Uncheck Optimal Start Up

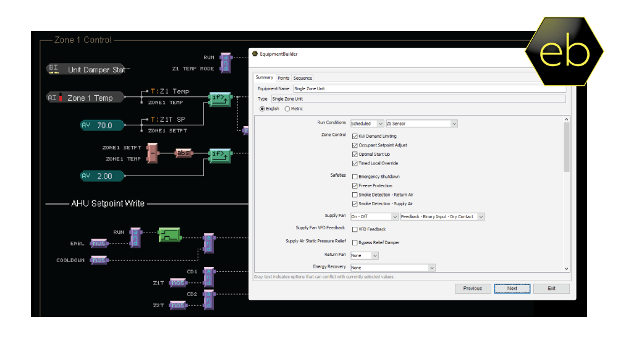[355, 155]
